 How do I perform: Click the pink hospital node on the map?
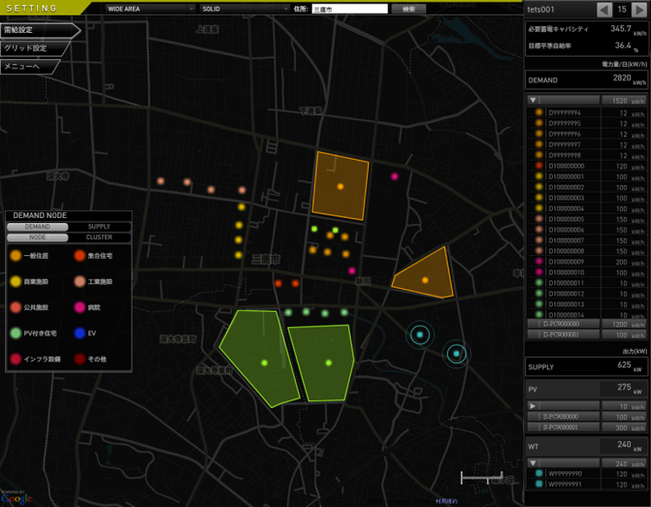coord(395,176)
